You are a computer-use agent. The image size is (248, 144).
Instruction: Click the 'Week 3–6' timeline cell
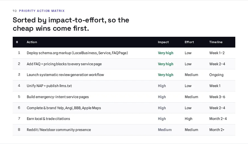point(217,97)
